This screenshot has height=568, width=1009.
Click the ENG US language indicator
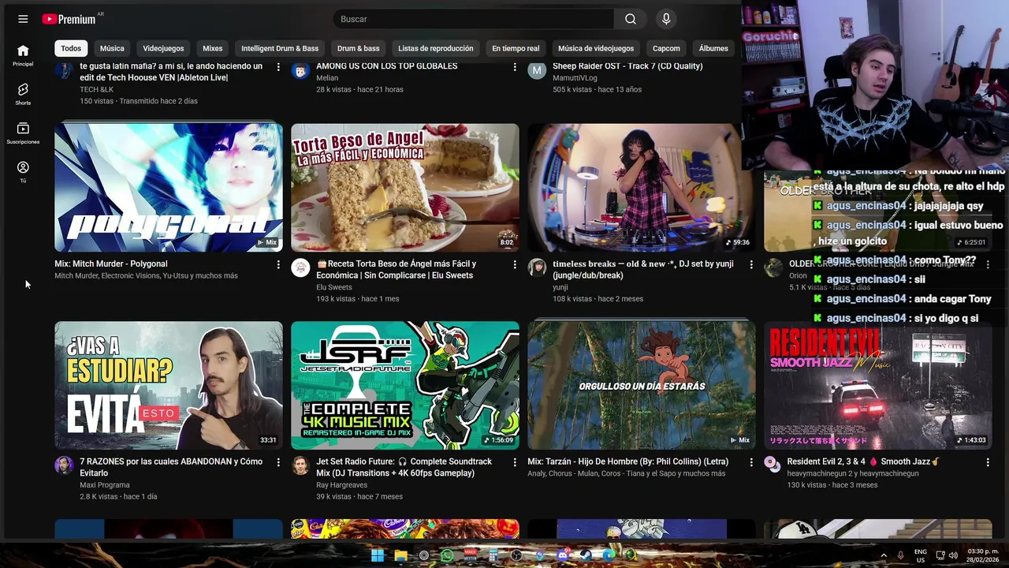pyautogui.click(x=920, y=555)
